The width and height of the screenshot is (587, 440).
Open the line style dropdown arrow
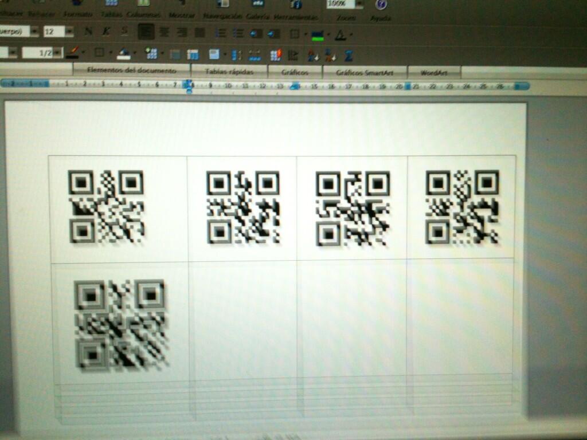13,52
